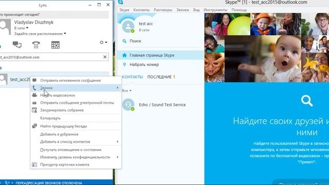Open the Помощь menu
Viewport: 329px width, 185px height.
coord(239,10)
